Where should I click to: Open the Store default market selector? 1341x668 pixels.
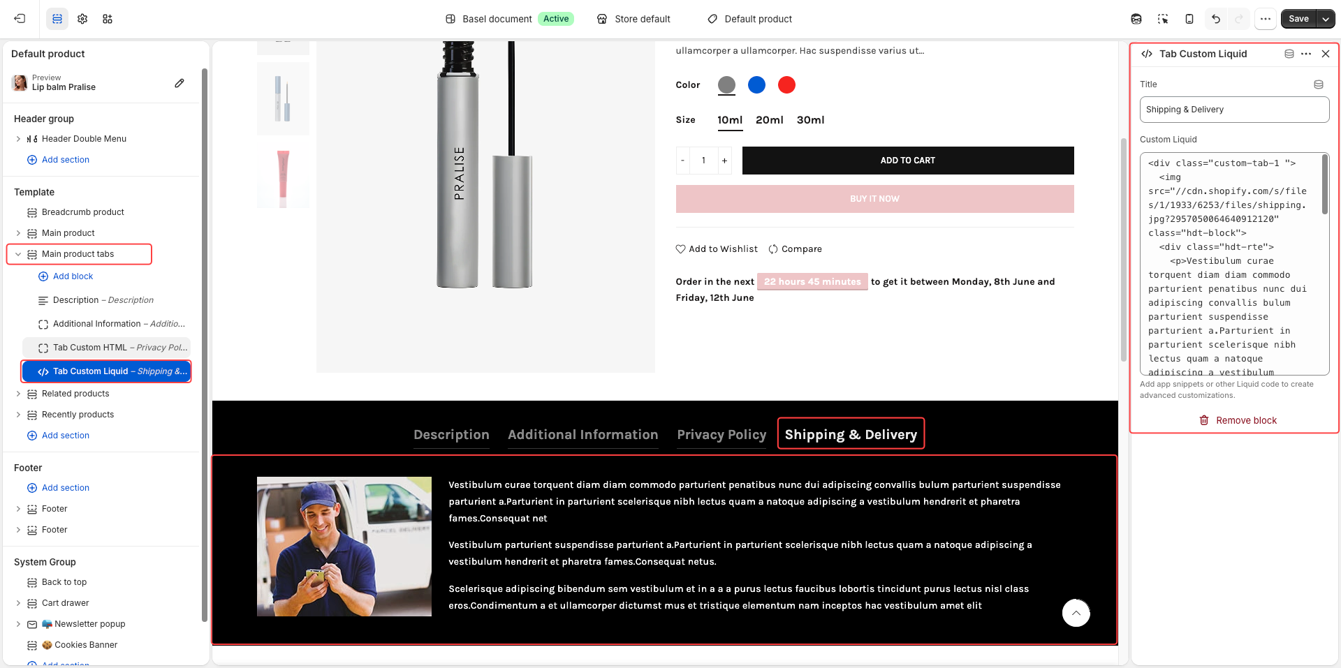coord(633,19)
